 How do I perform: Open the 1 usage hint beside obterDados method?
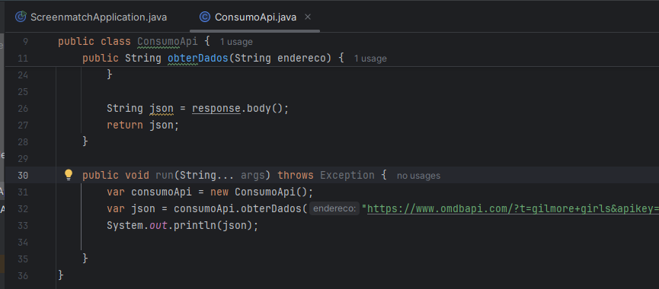pos(370,59)
